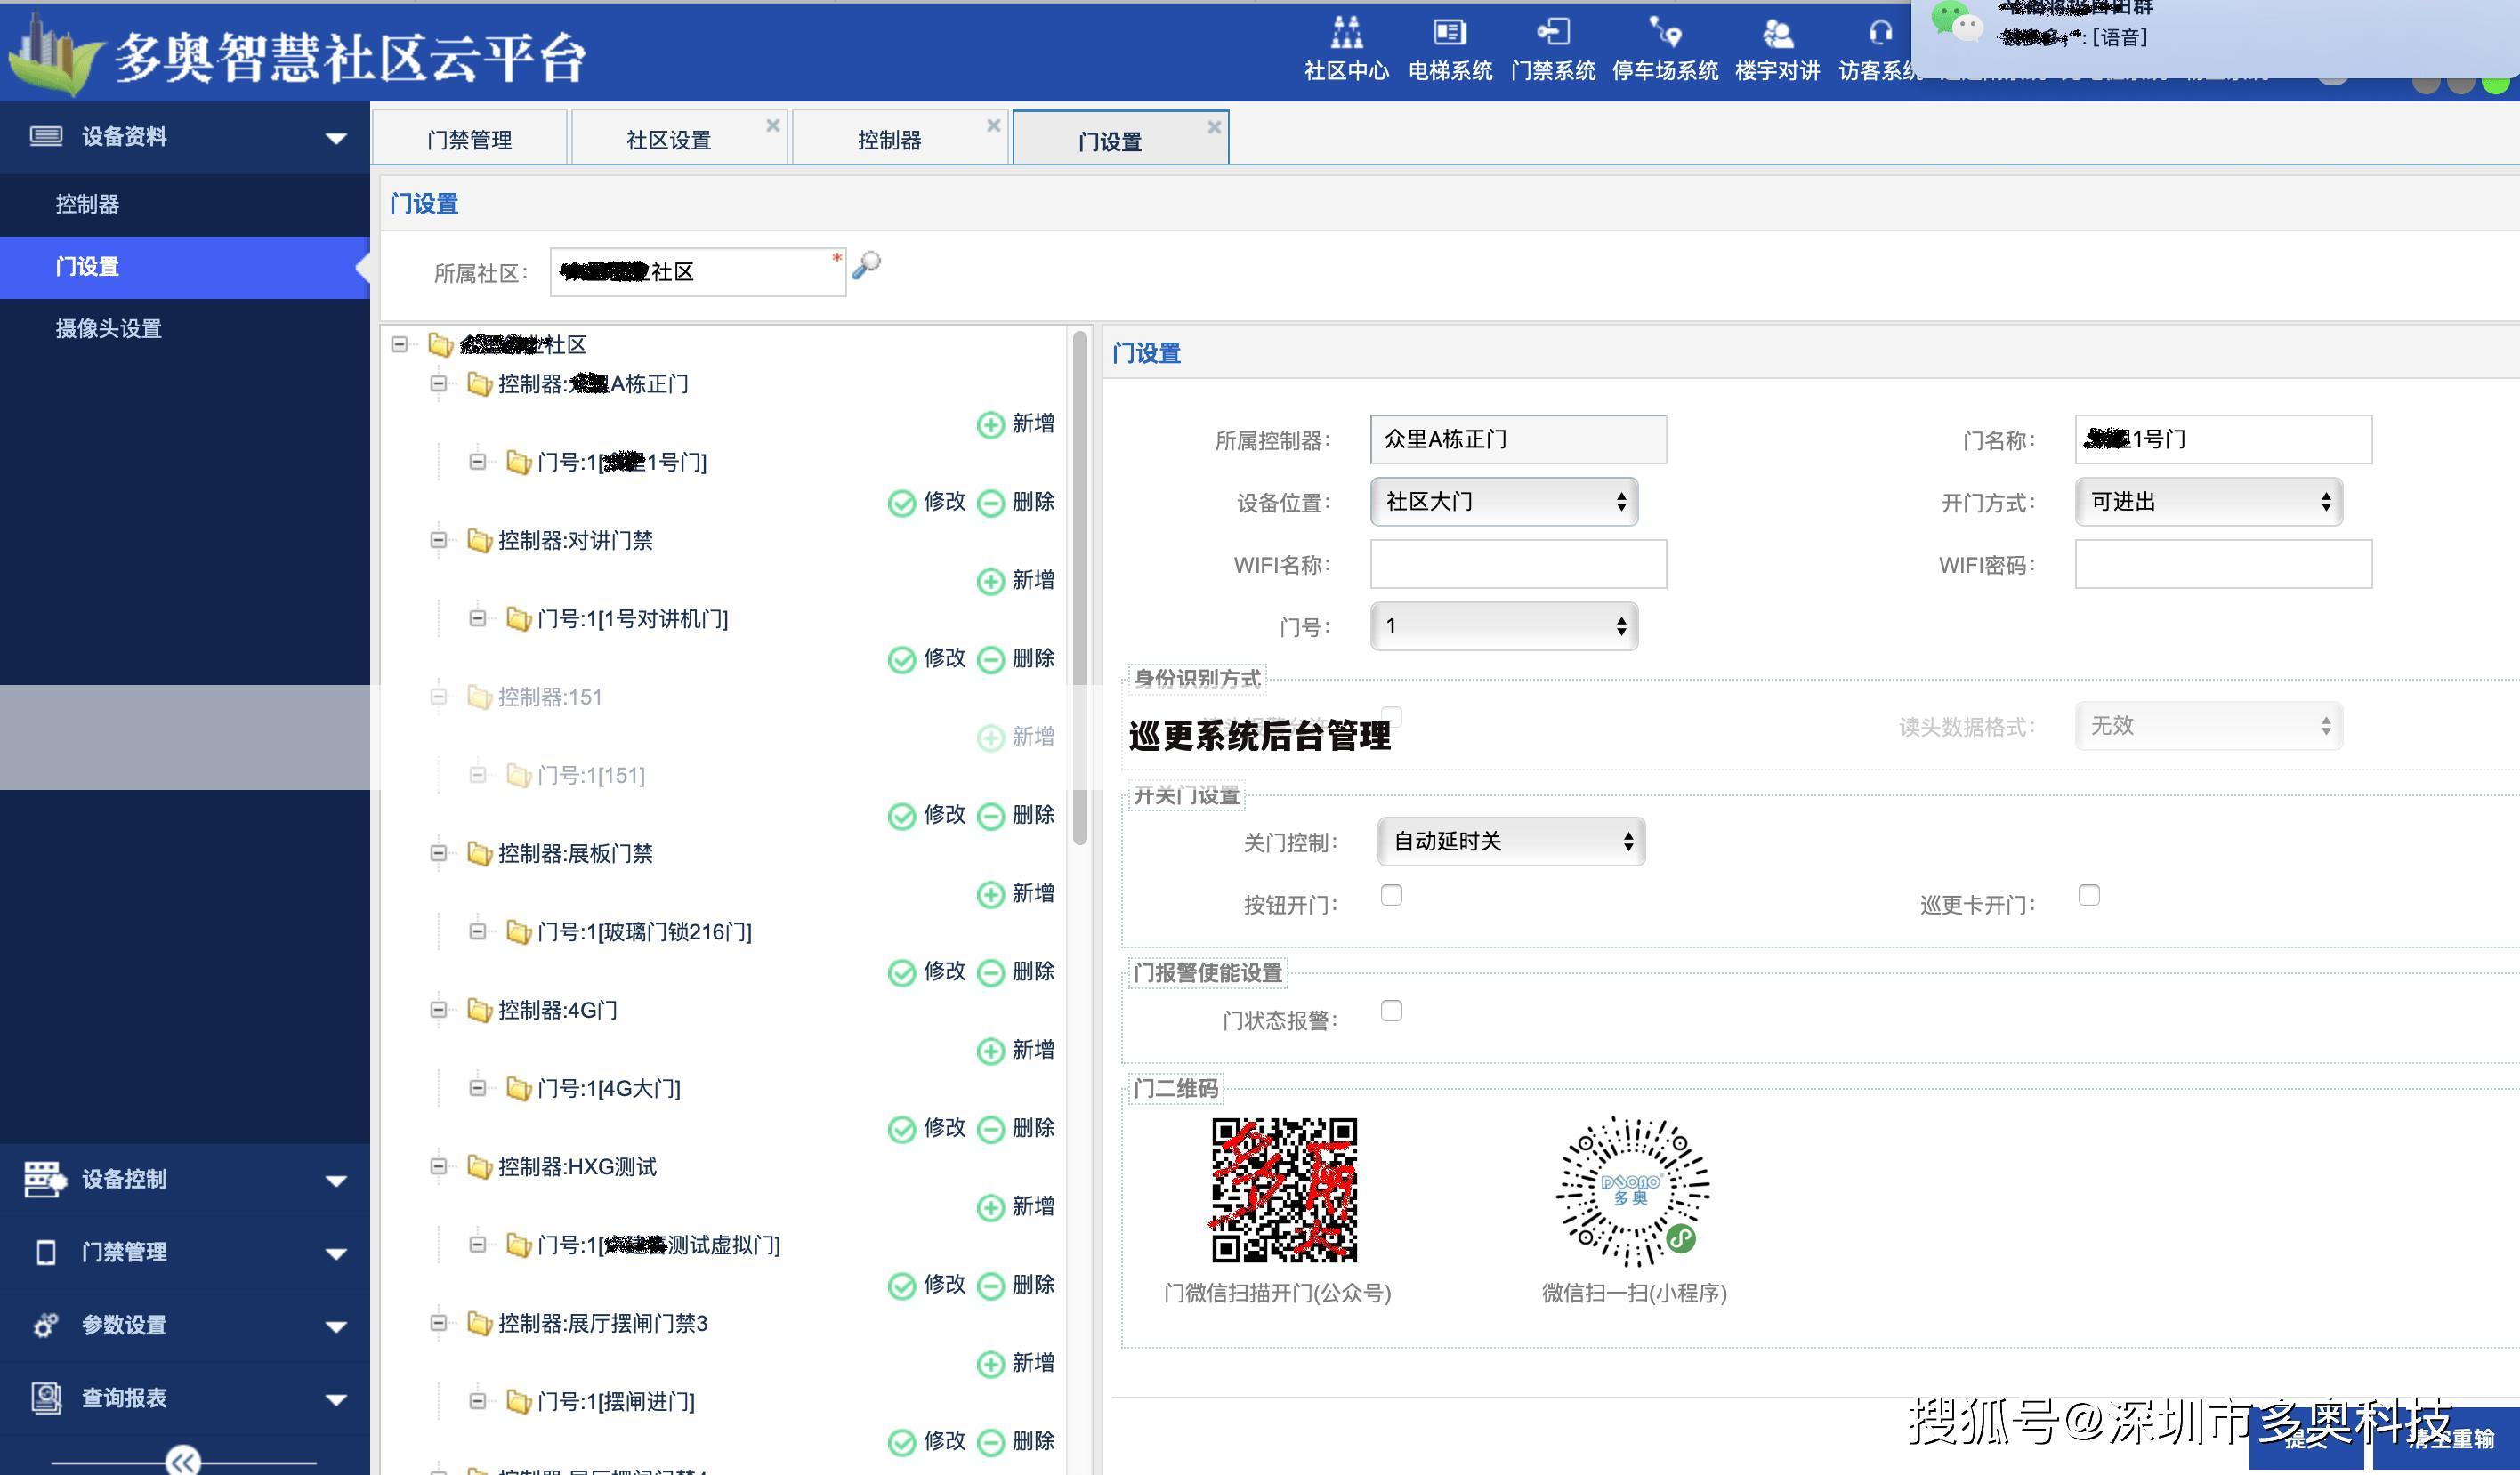The width and height of the screenshot is (2520, 1475).
Task: Click the 设备资料 sidebar section icon
Action: [46, 136]
